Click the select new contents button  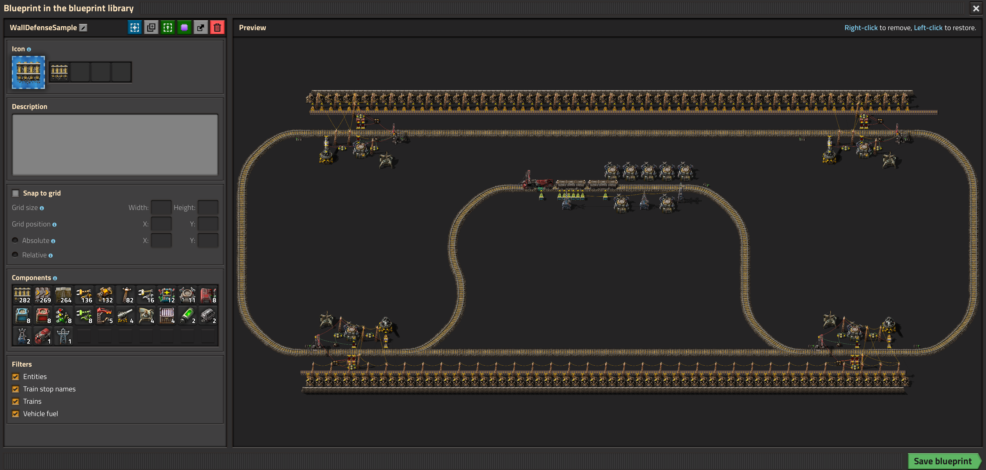135,28
